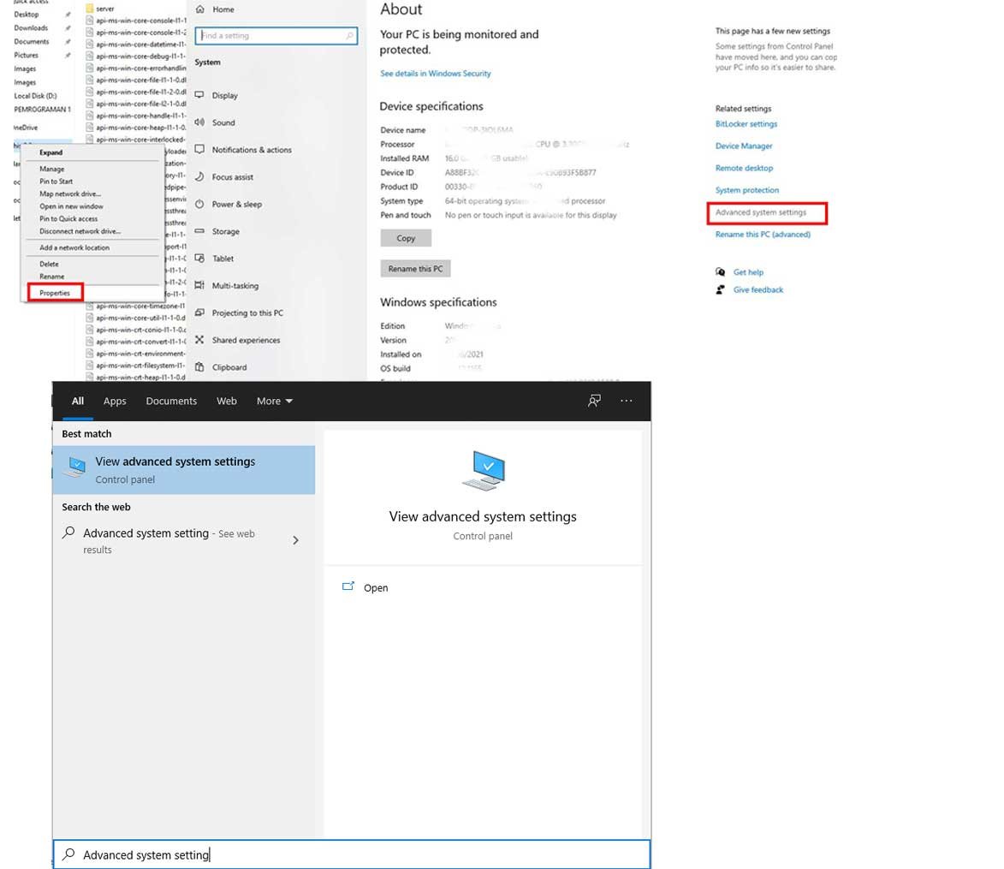The image size is (1004, 869).
Task: Choose Expand in context menu
Action: [x=50, y=152]
